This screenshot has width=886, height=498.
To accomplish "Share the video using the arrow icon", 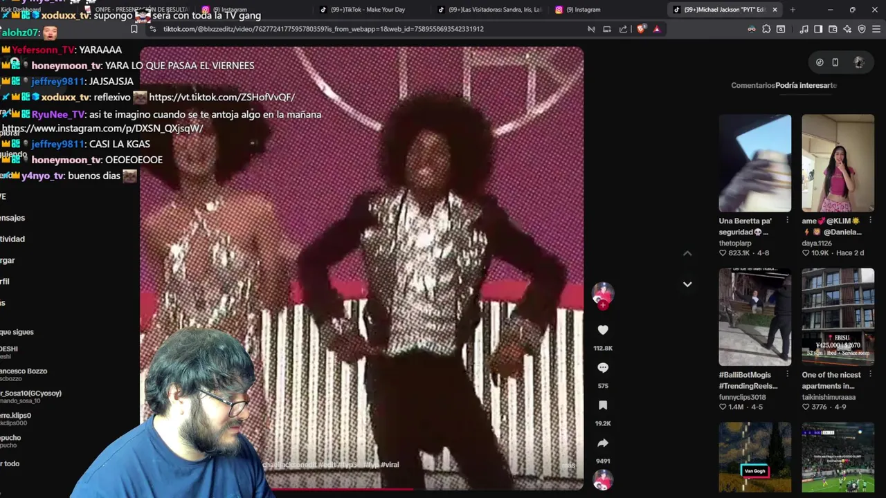I will click(x=603, y=443).
